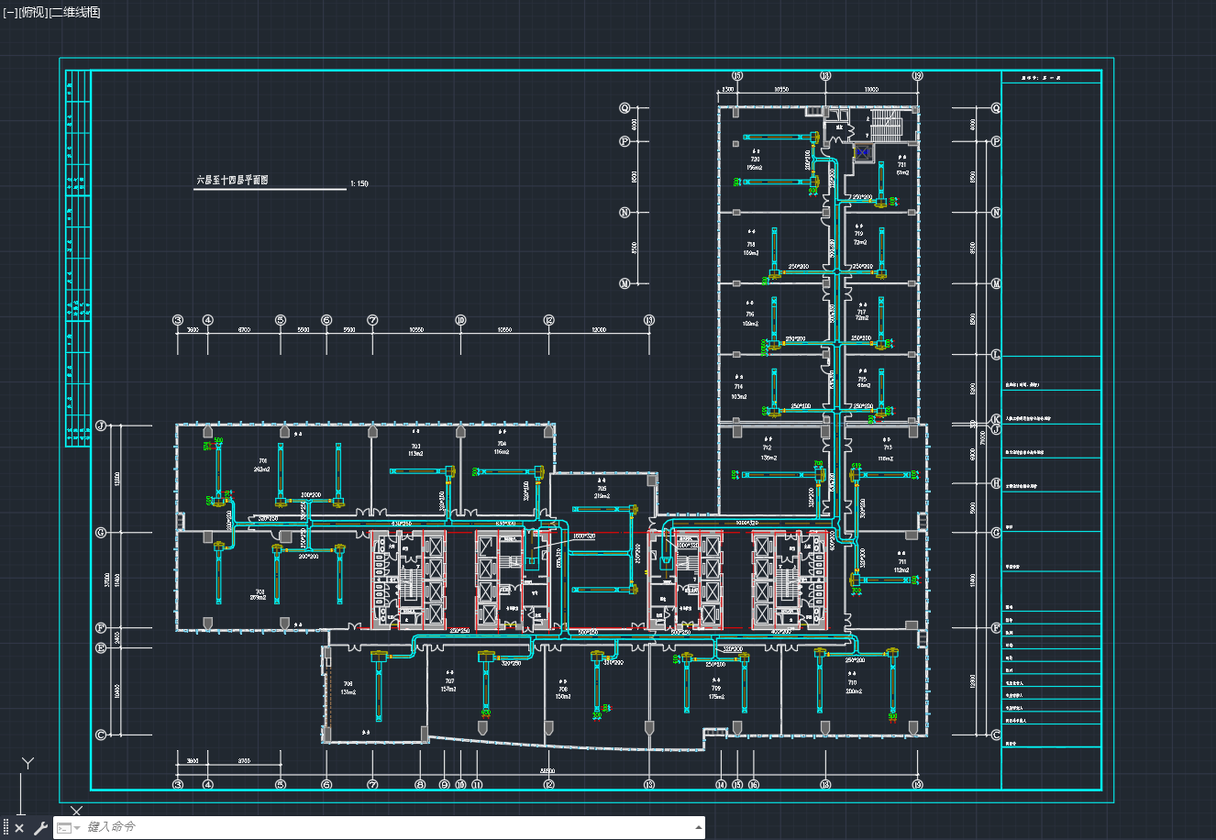Image resolution: width=1216 pixels, height=840 pixels.
Task: Open the 二维线框 visual style menu
Action: (x=75, y=12)
